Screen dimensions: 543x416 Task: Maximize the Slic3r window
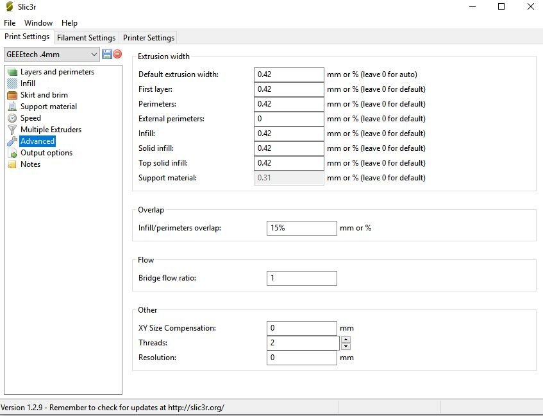501,6
